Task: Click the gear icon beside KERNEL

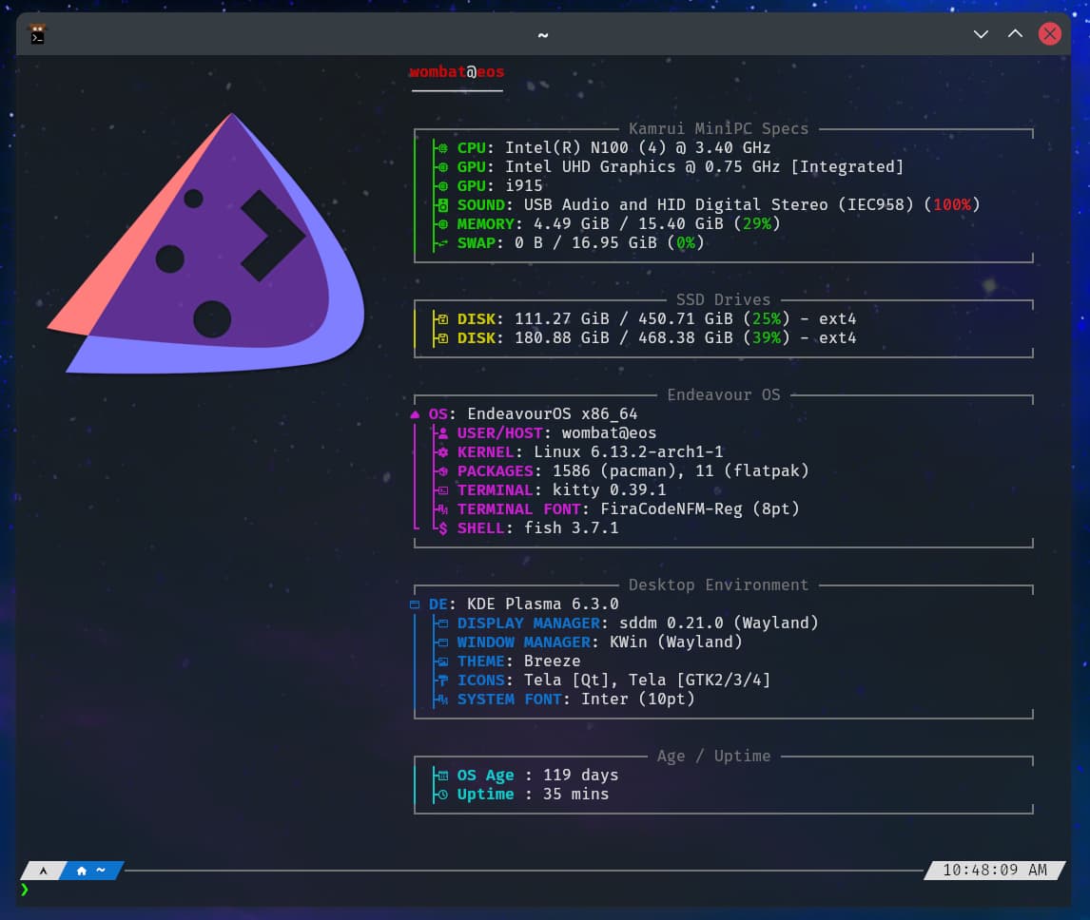Action: (443, 452)
